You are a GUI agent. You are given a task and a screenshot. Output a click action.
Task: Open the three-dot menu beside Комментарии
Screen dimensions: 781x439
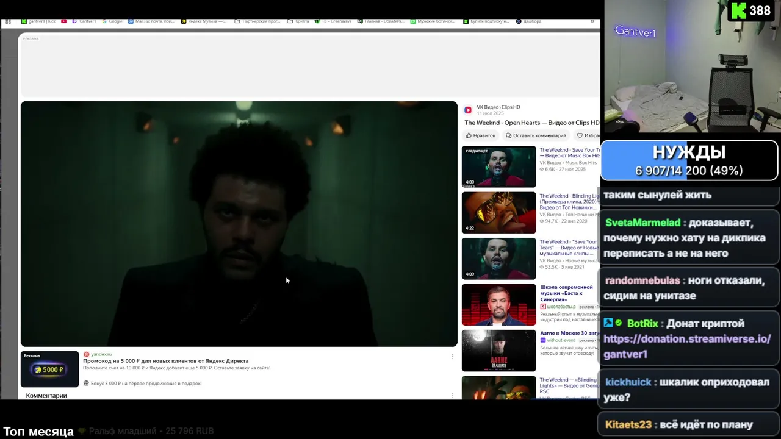click(x=452, y=396)
